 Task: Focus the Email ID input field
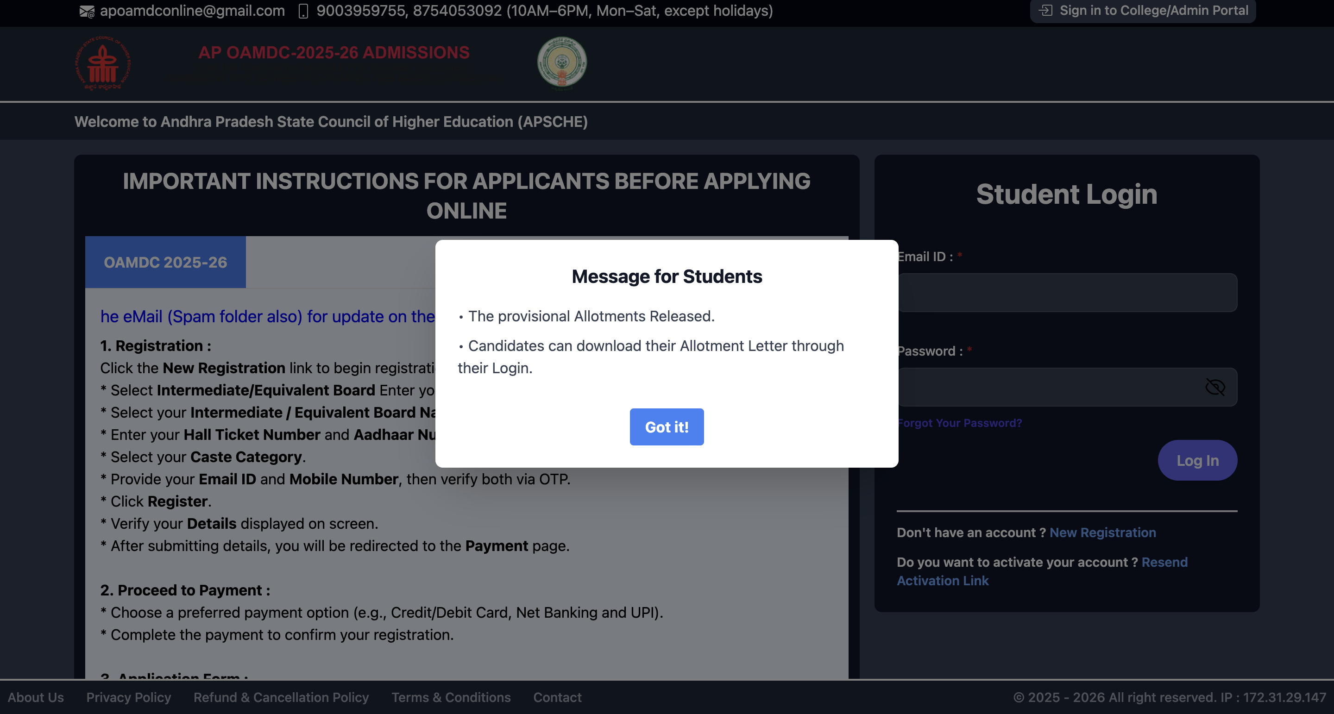click(1067, 293)
